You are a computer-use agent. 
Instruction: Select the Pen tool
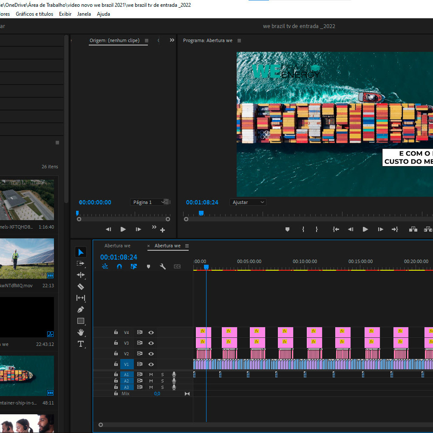(x=81, y=309)
